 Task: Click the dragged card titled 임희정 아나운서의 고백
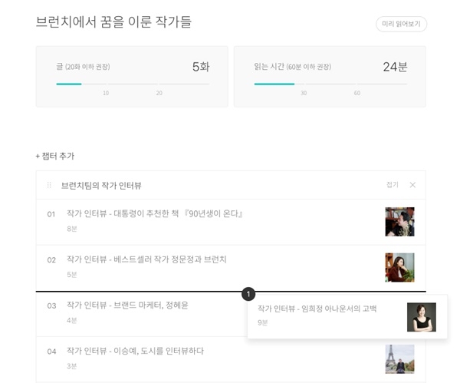(x=317, y=309)
